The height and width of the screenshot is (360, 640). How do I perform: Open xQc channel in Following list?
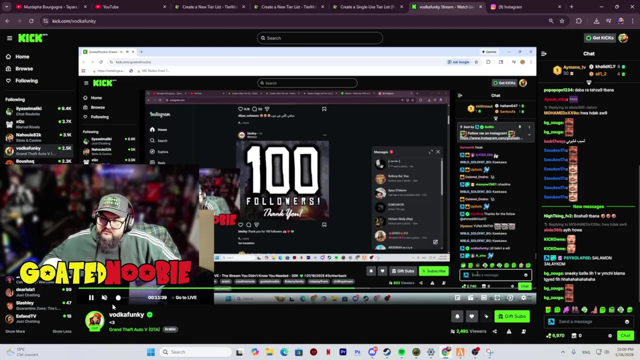[x=38, y=124]
